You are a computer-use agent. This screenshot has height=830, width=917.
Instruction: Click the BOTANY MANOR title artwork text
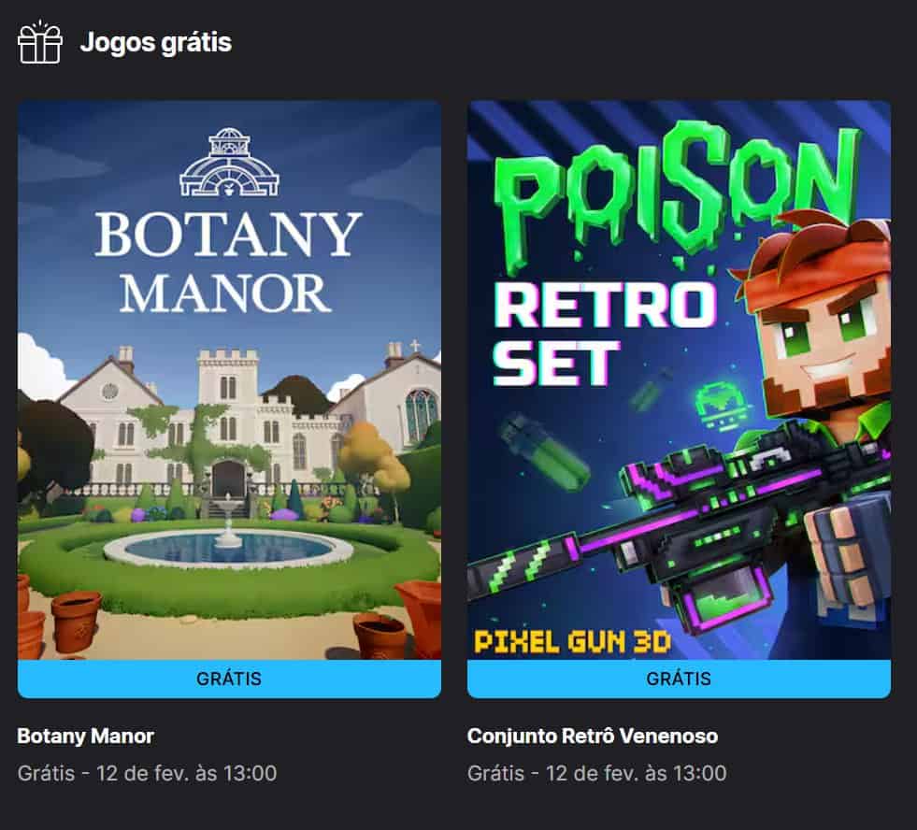(x=228, y=262)
